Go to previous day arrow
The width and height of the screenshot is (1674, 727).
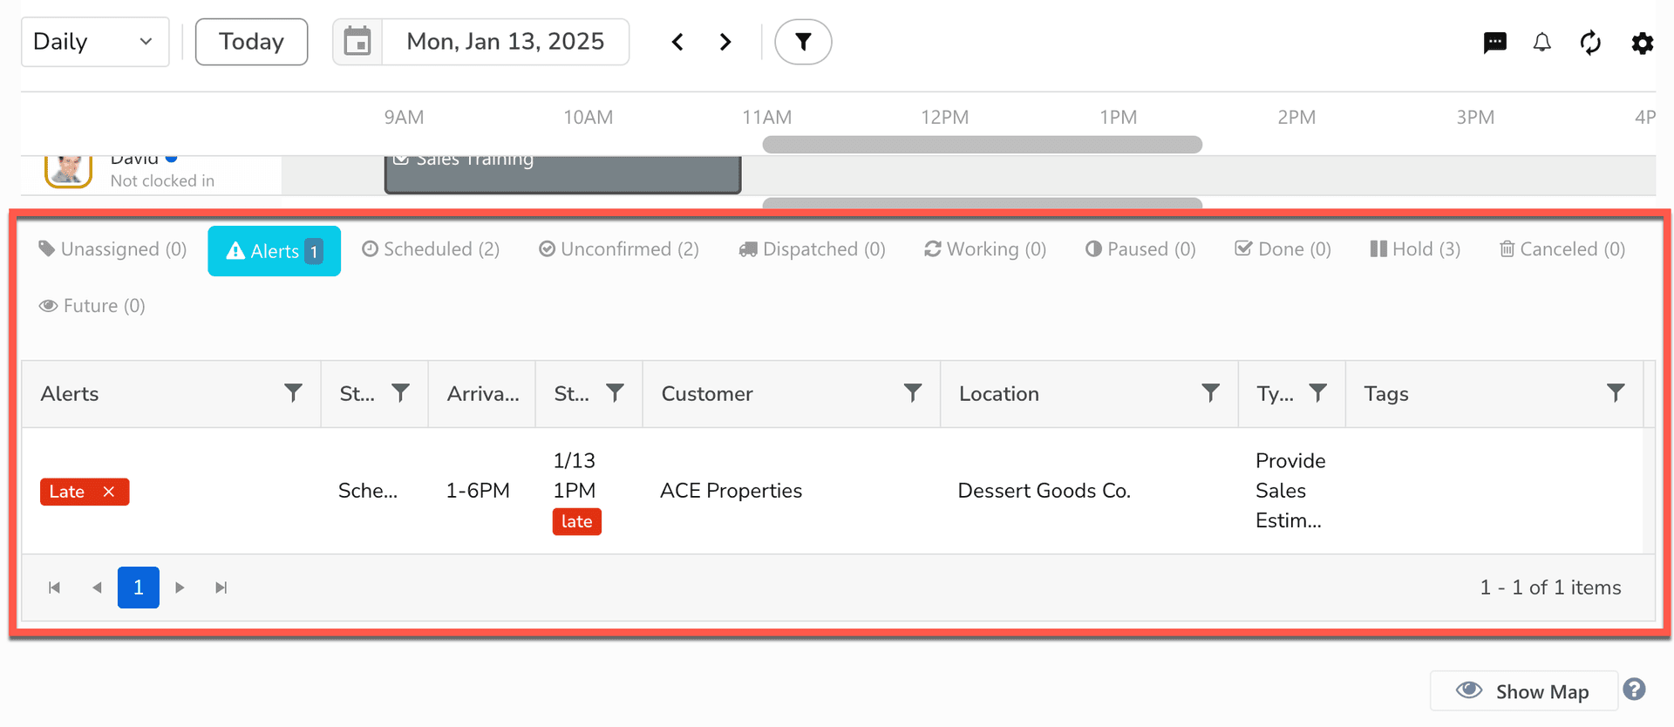click(x=677, y=42)
